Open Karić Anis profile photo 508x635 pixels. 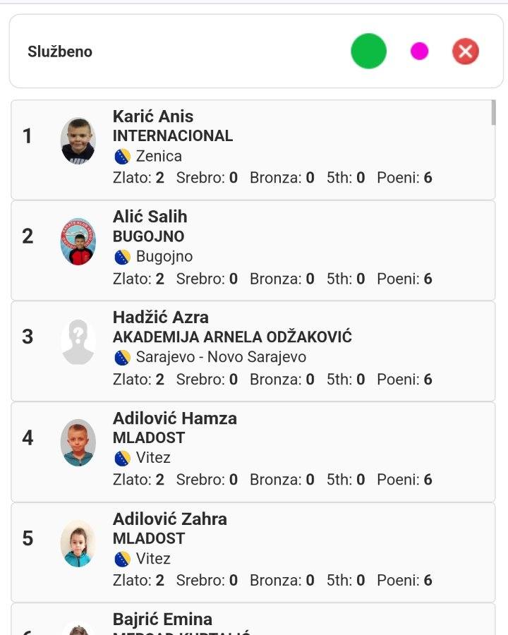point(78,141)
